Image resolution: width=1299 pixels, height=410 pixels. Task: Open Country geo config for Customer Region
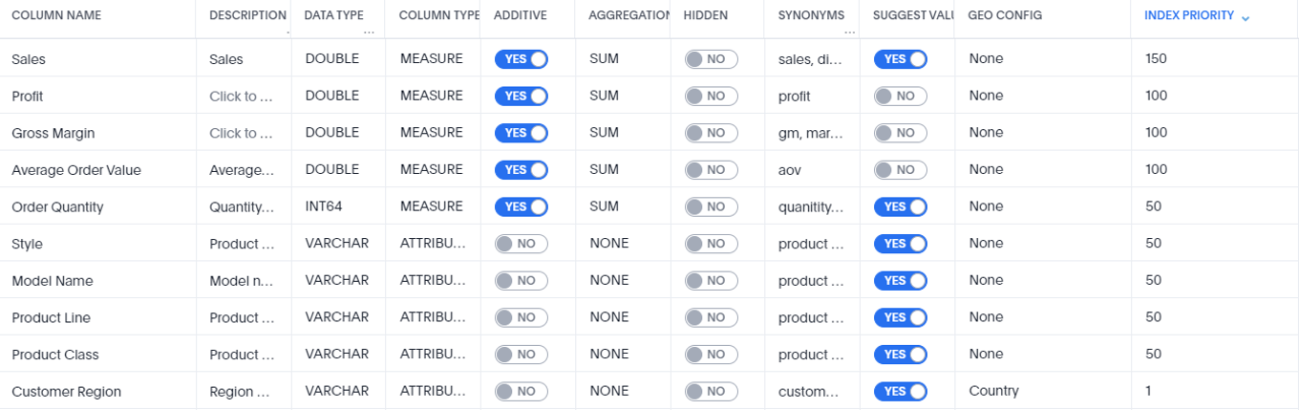[993, 391]
